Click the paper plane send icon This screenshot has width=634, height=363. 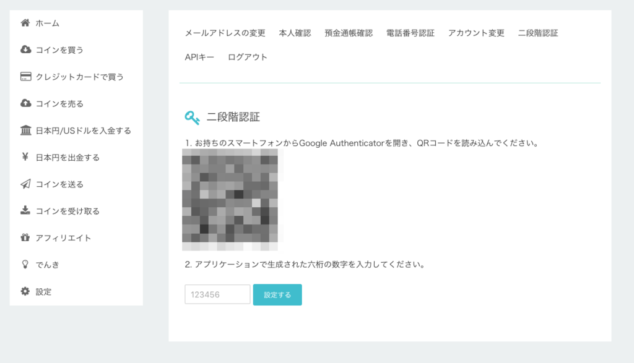25,184
